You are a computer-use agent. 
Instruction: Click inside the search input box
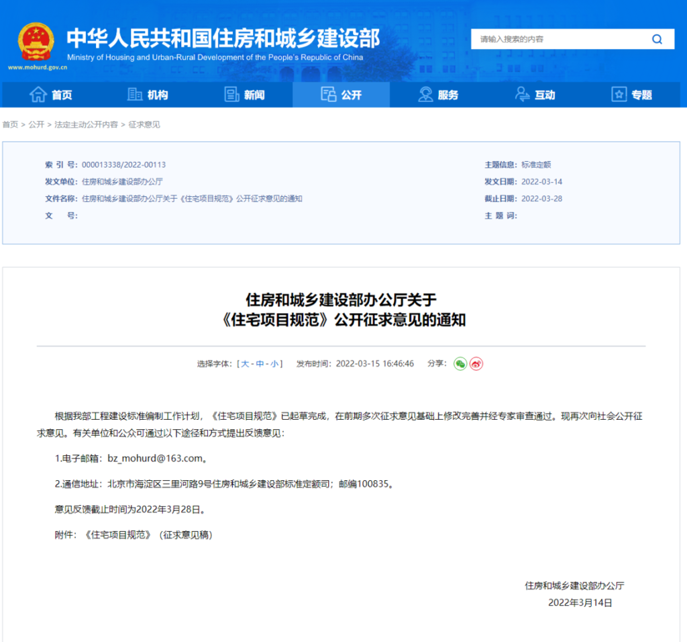(x=550, y=39)
